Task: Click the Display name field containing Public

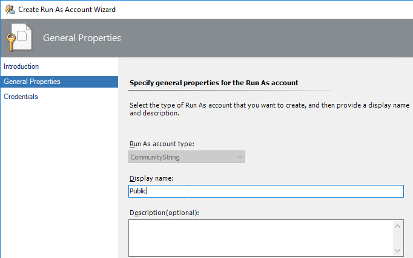Action: click(x=266, y=191)
